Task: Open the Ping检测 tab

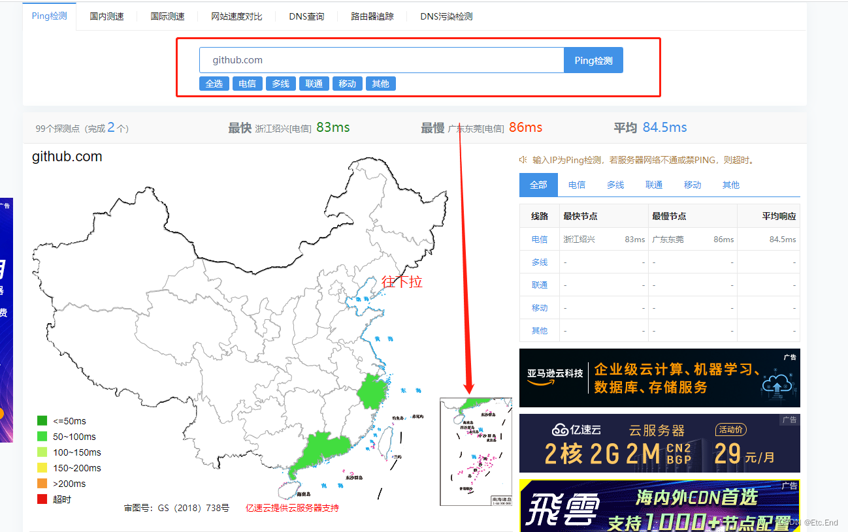Action: 50,16
